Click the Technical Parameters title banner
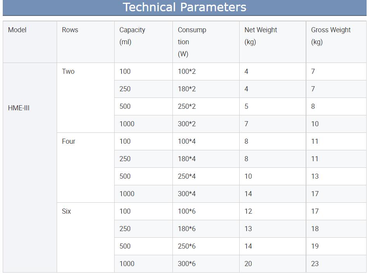Image resolution: width=374 pixels, height=275 pixels. [x=184, y=7]
